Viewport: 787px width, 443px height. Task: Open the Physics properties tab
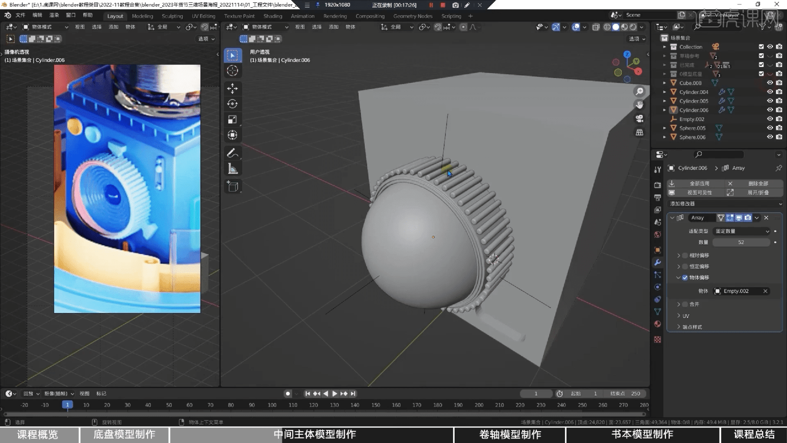click(657, 287)
